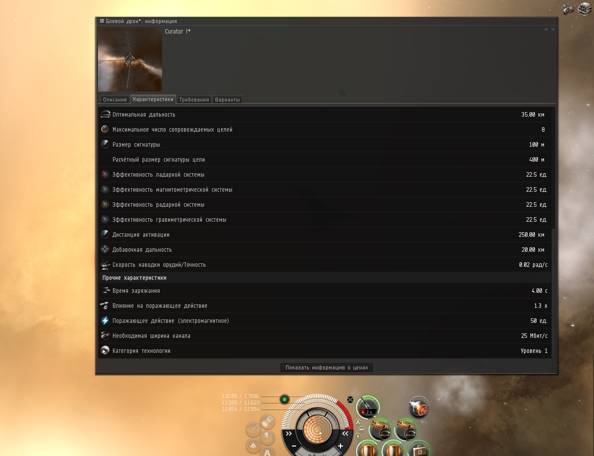Toggle the three-pronged module overload icon
This screenshot has width=594, height=456.
[x=358, y=422]
